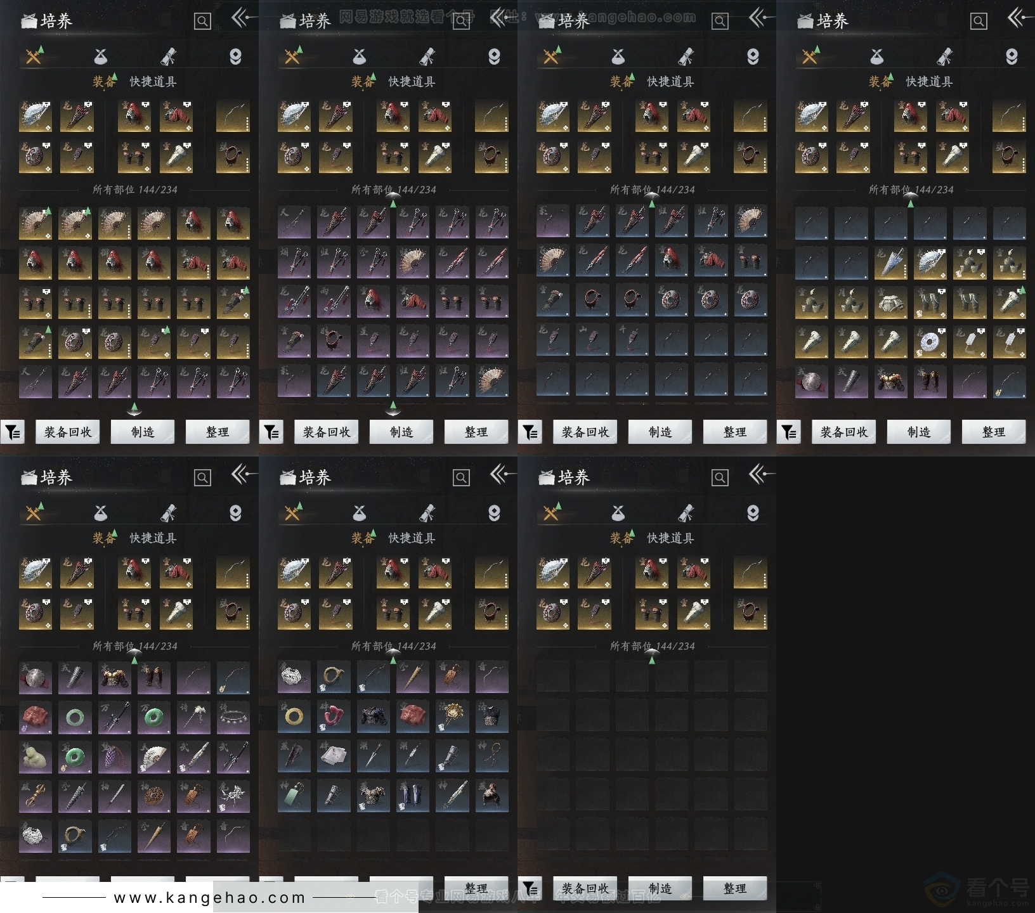The width and height of the screenshot is (1035, 913).
Task: Select gold ring item in sixth panel
Action: point(294,717)
